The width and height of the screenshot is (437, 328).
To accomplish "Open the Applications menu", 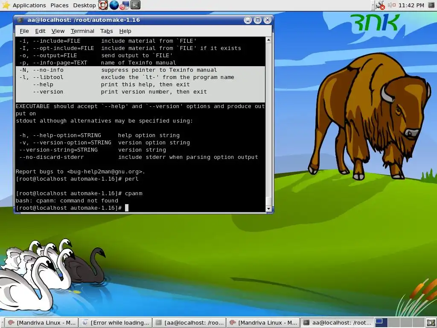I will [x=29, y=5].
